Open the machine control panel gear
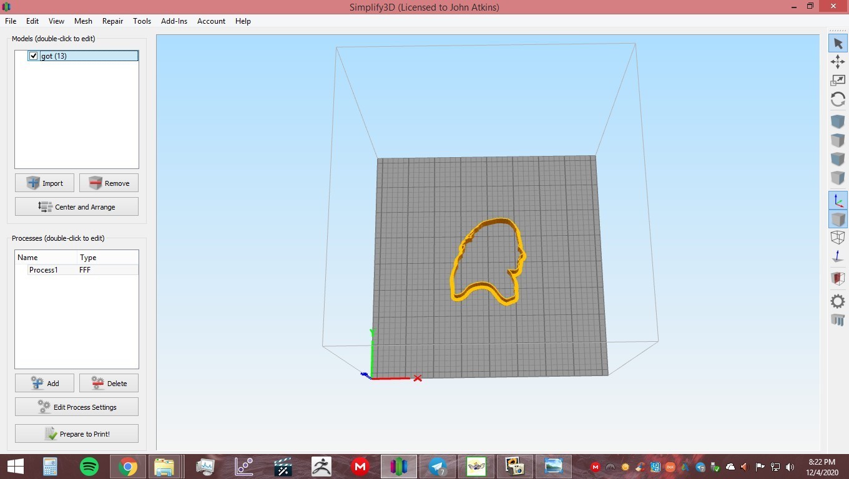849x479 pixels. pos(838,301)
